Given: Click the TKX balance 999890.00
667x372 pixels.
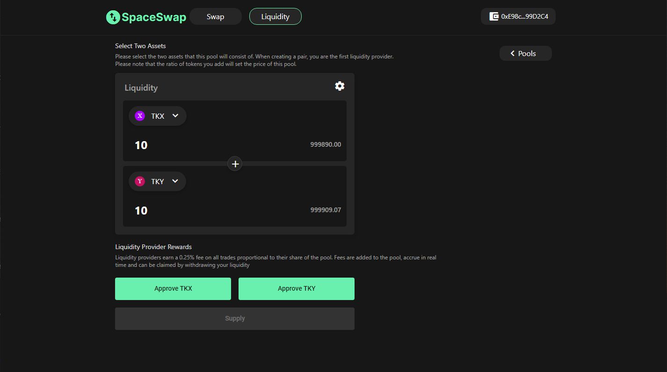Looking at the screenshot, I should (326, 144).
